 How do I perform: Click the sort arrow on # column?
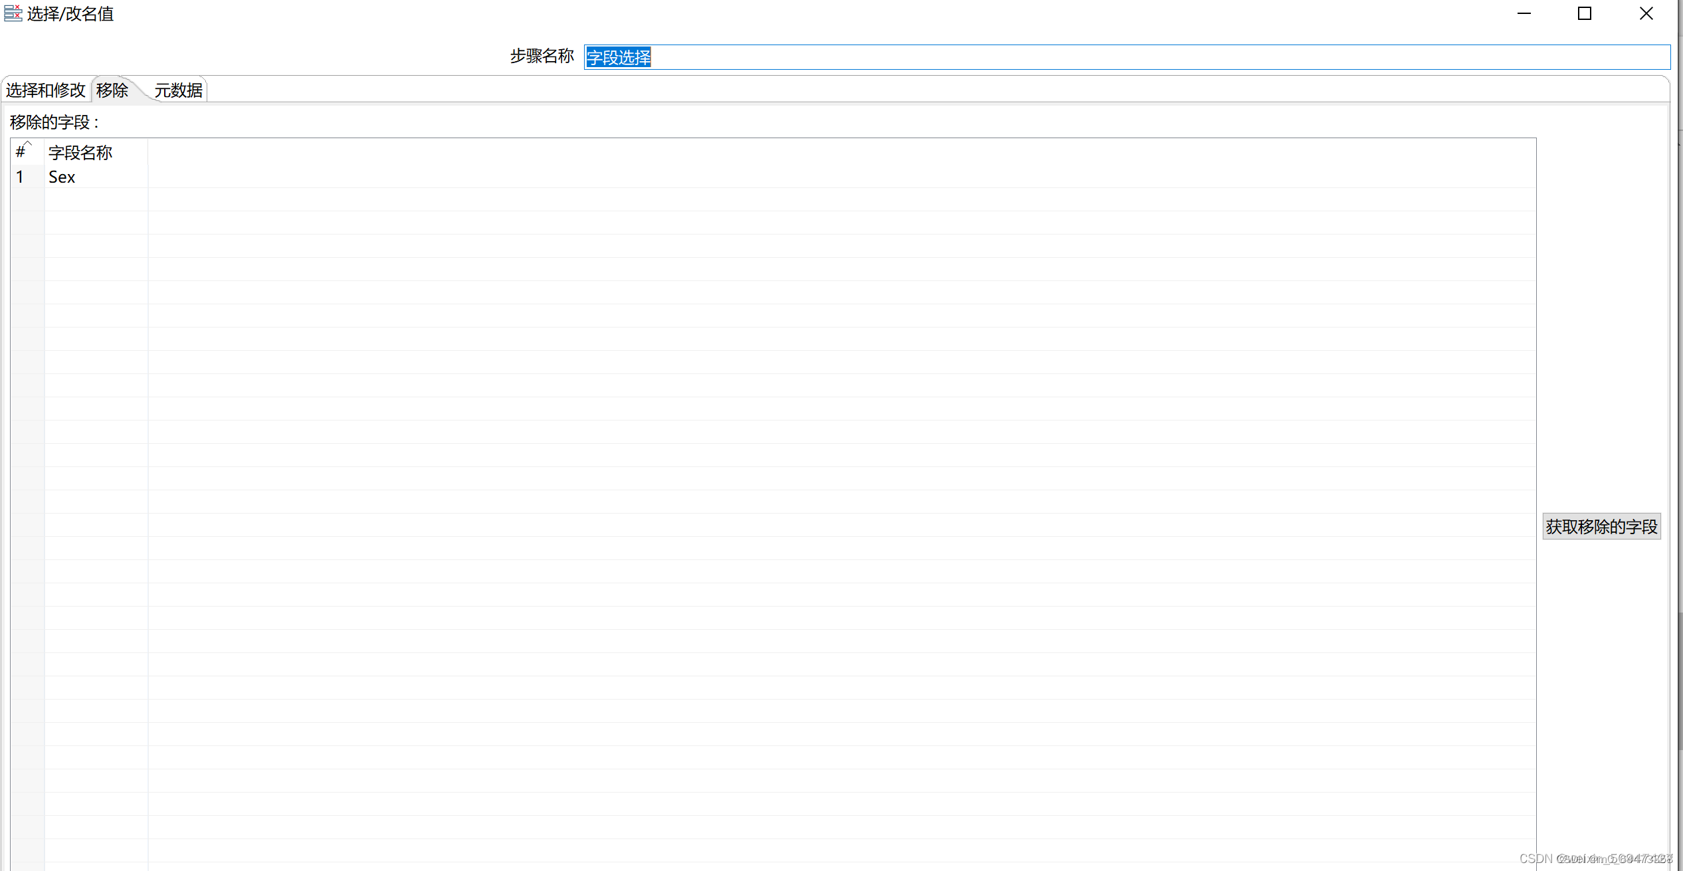28,143
